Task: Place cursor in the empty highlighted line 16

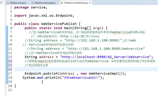Action: coord(86,69)
